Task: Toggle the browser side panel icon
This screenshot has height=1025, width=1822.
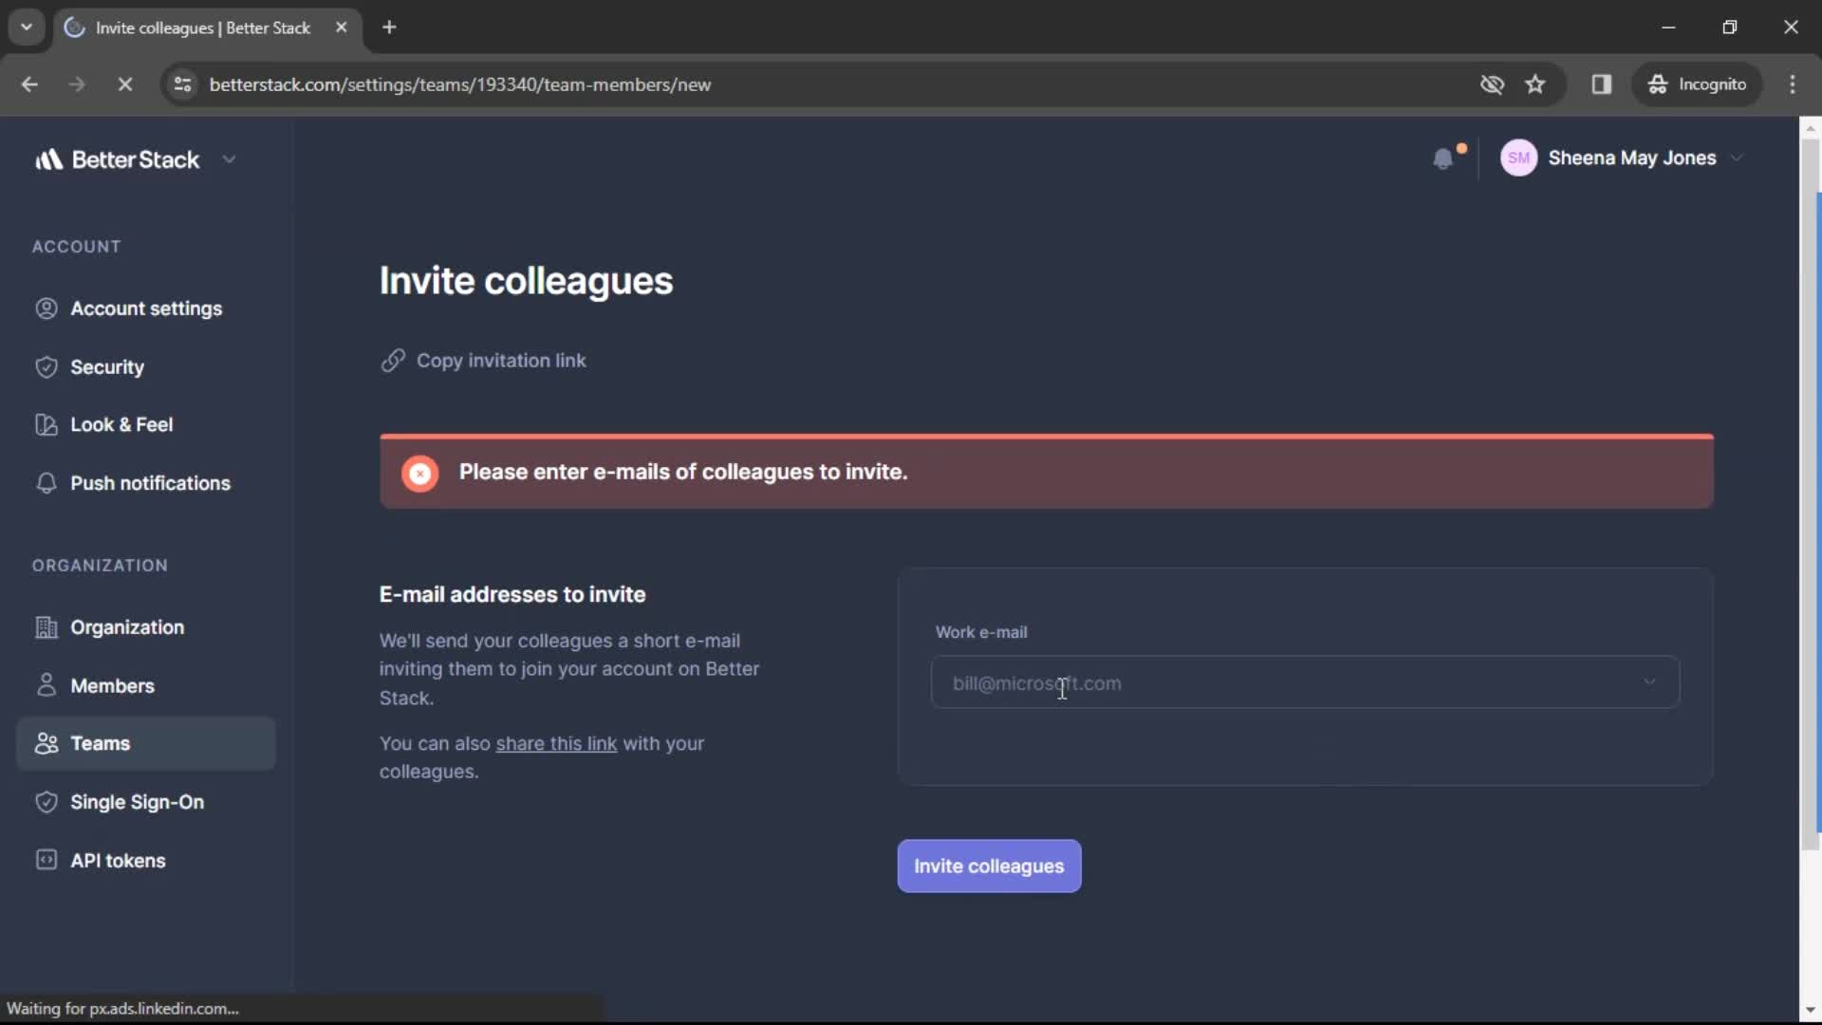Action: pos(1602,84)
